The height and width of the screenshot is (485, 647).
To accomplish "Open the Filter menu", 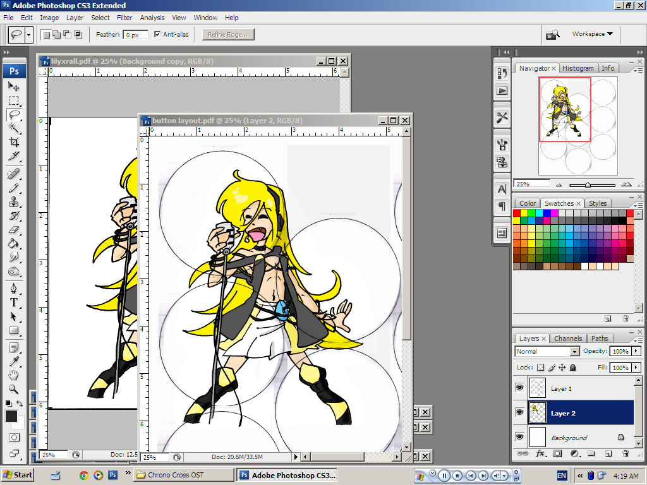I will coord(124,18).
